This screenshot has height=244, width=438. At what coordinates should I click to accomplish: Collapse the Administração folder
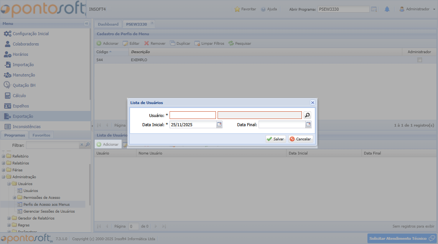click(3, 177)
